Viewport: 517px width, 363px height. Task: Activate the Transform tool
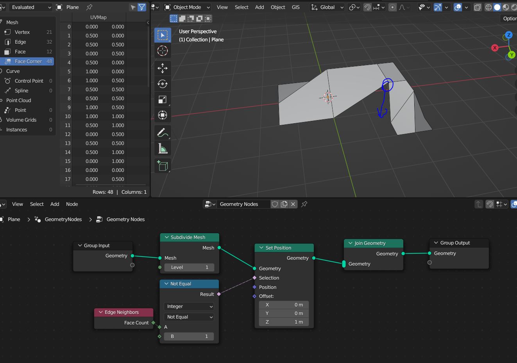click(x=163, y=115)
